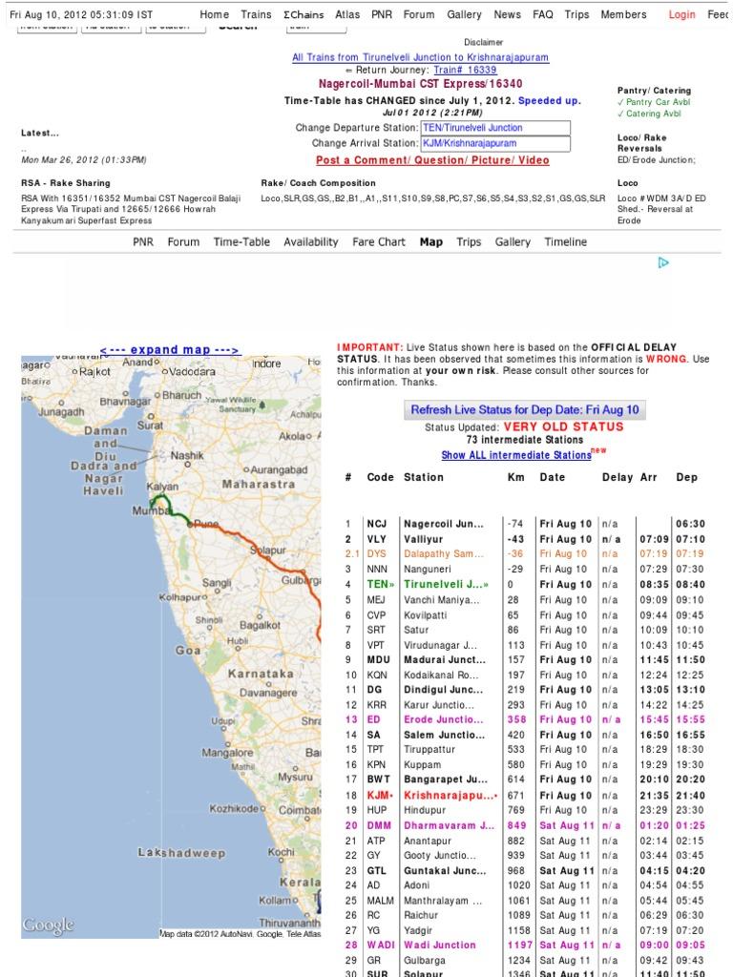Screen dimensions: 733x977
Task: Select the Kodaikanal Ro... station row
Action: coord(525,675)
